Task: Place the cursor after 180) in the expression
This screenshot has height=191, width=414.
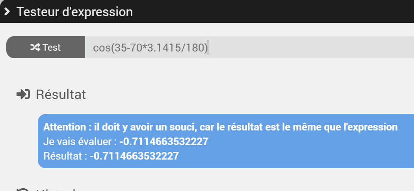Action: pyautogui.click(x=208, y=48)
